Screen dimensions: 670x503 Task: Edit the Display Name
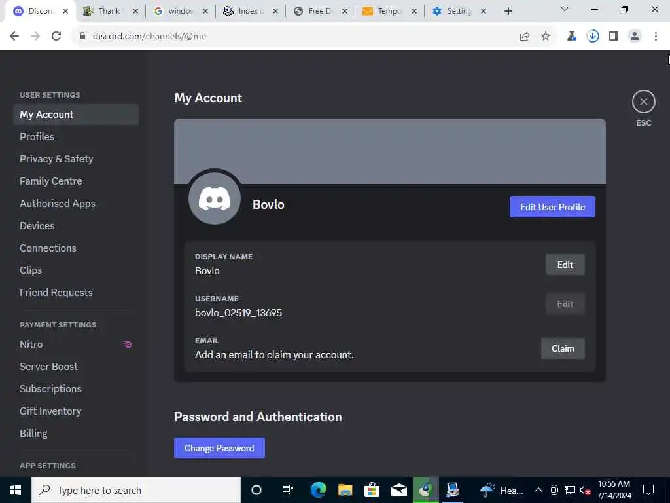[565, 265]
